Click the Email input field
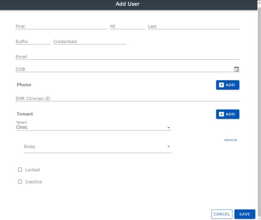The width and height of the screenshot is (261, 220). [x=128, y=56]
